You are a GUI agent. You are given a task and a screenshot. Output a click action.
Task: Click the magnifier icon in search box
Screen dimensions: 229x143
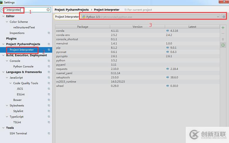tap(3, 10)
